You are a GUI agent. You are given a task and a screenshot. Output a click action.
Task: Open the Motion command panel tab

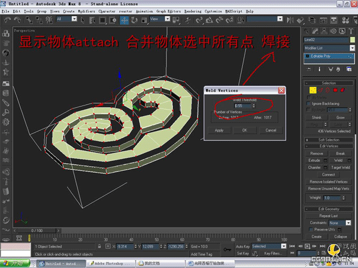(x=333, y=31)
